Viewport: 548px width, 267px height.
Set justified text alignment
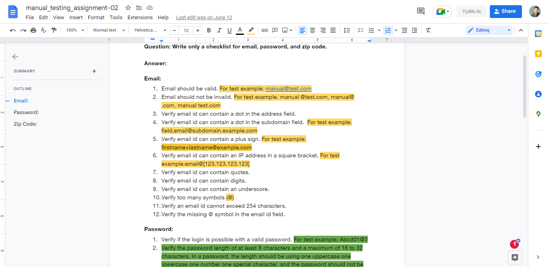333,30
